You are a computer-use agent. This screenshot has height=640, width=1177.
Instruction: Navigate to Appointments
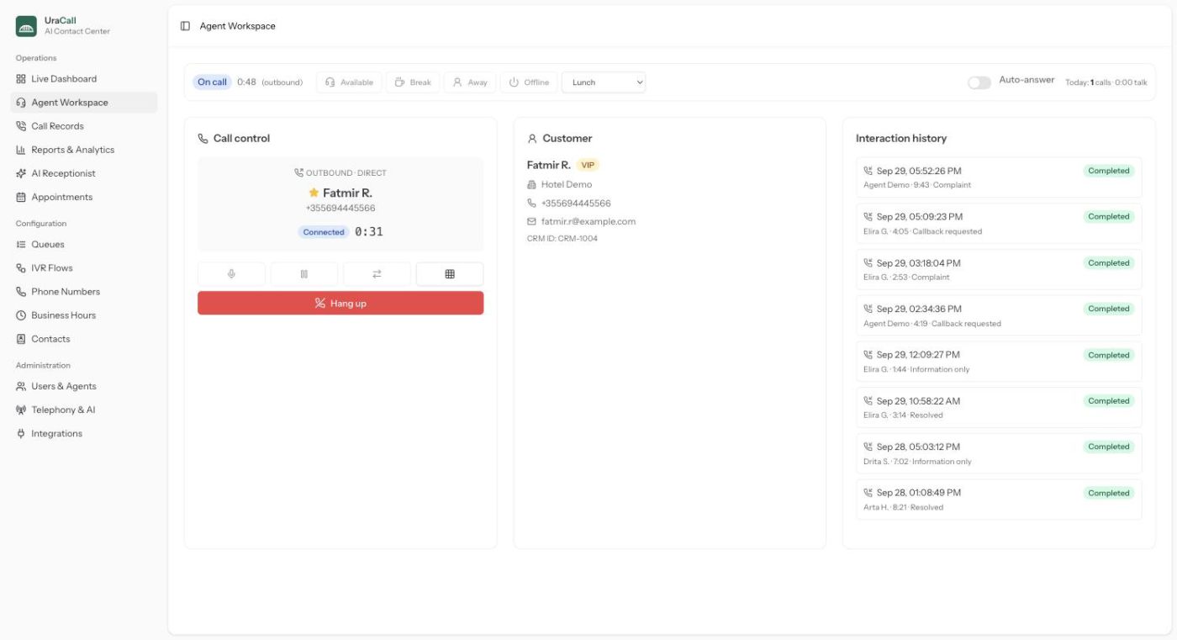pyautogui.click(x=83, y=197)
